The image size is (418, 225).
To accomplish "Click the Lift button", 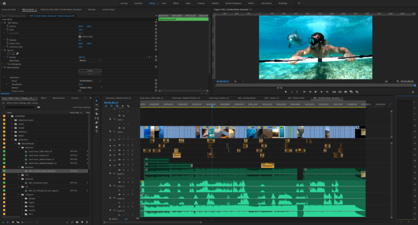I will click(x=334, y=92).
